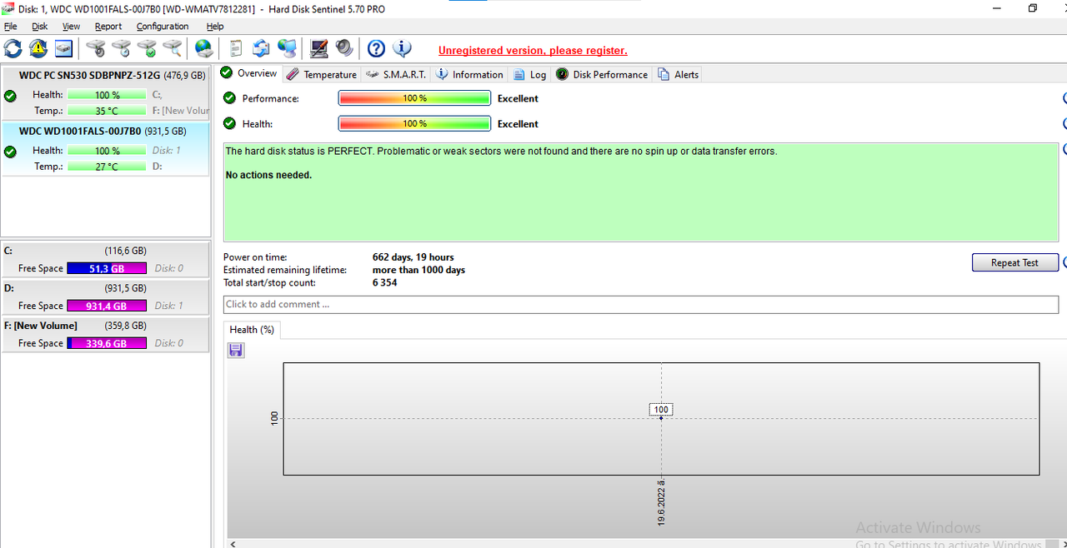Open the Disk menu
Screen dimensions: 1067x548
coord(40,26)
